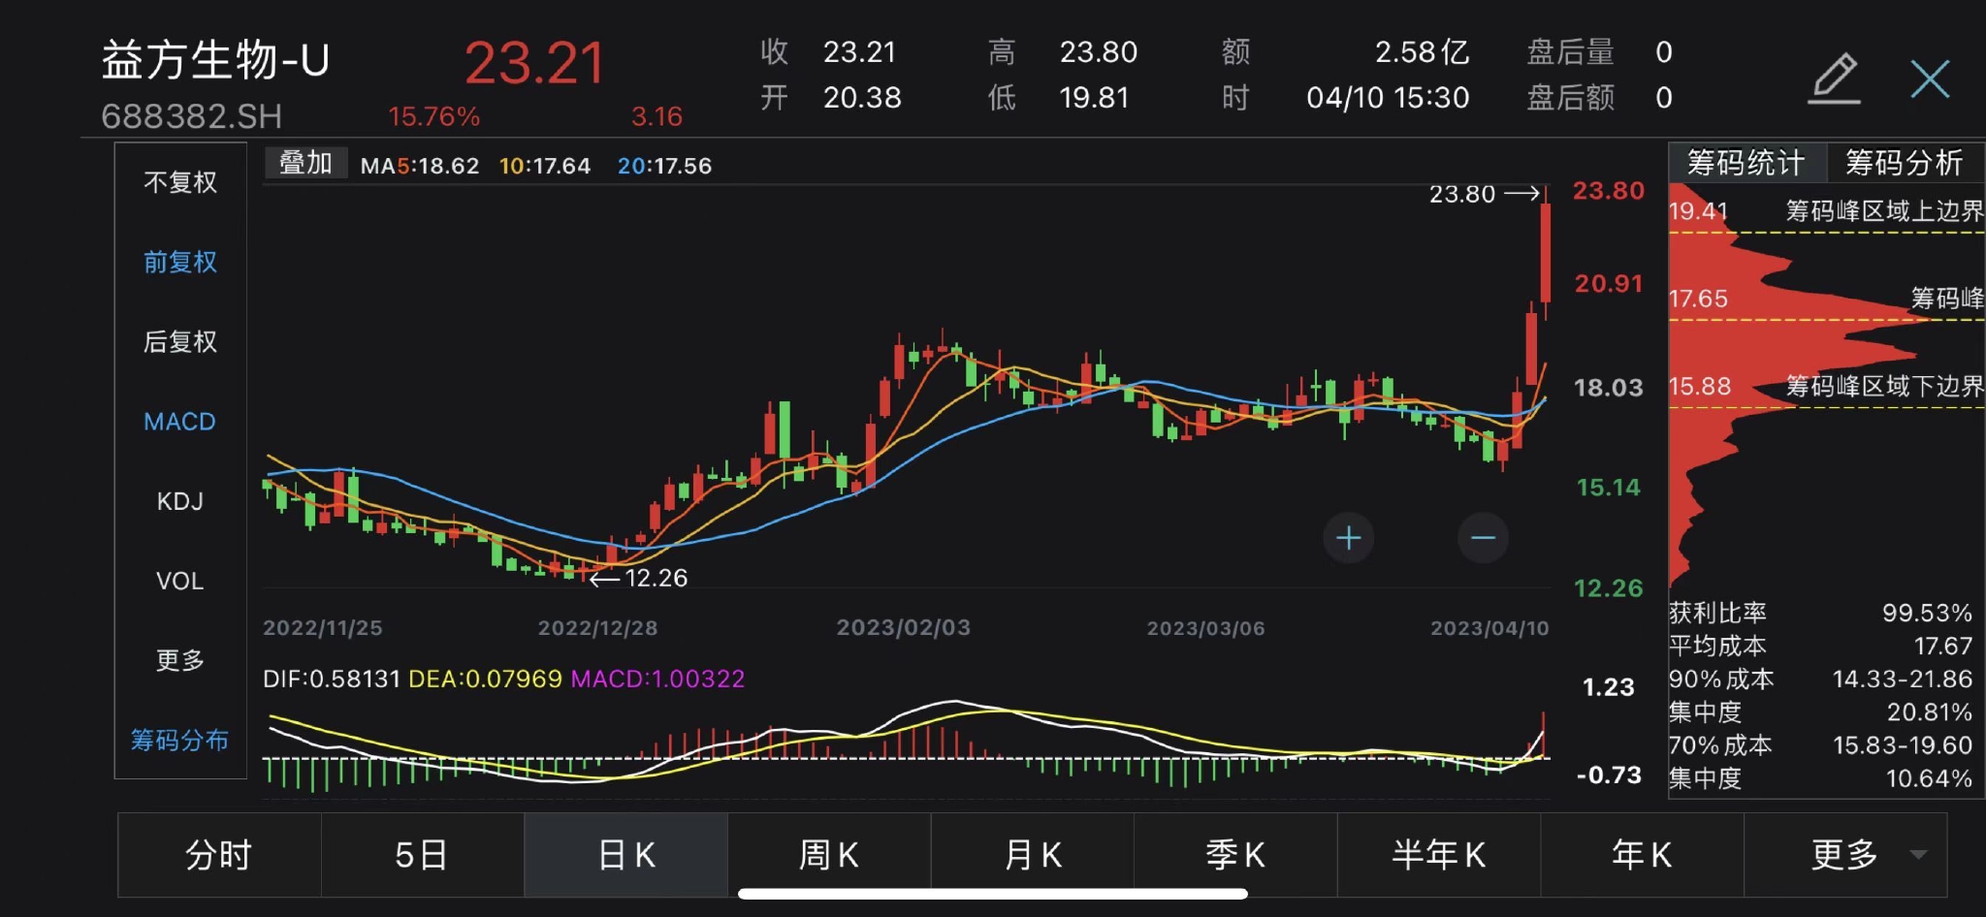Select 不复权 price adjustment option
Screen dimensions: 1986x917
point(180,182)
